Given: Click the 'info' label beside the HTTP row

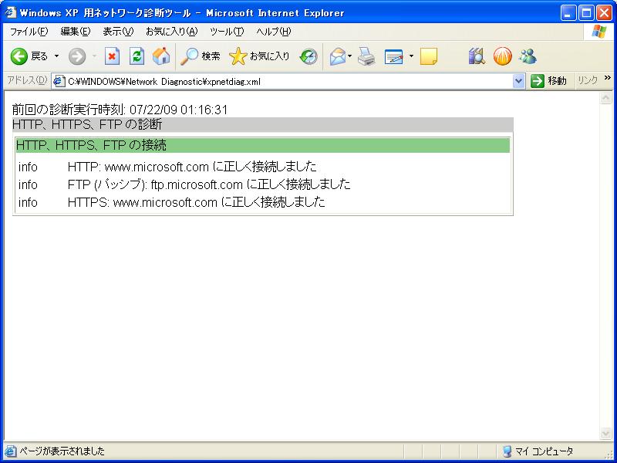Looking at the screenshot, I should click(x=28, y=167).
